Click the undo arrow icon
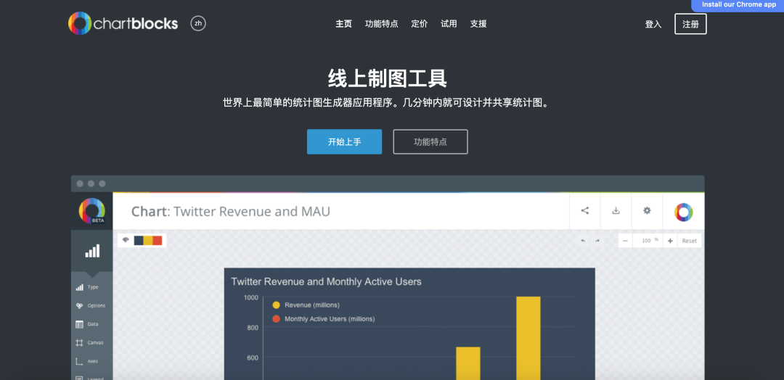 click(583, 241)
